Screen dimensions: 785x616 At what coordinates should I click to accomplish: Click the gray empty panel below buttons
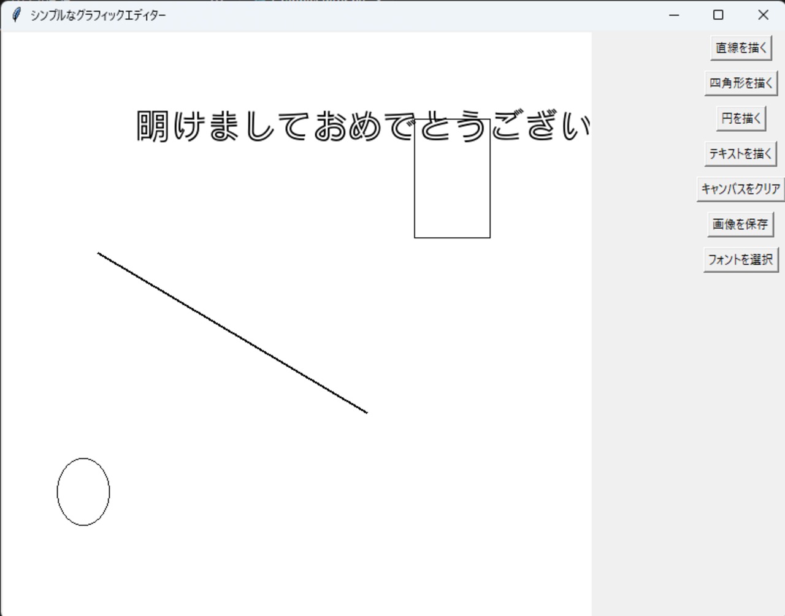pos(688,441)
